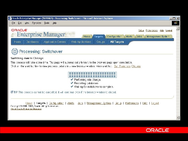Open About Oracle Enterprise Manager link
The height and width of the screenshot is (141, 188).
click(x=26, y=109)
